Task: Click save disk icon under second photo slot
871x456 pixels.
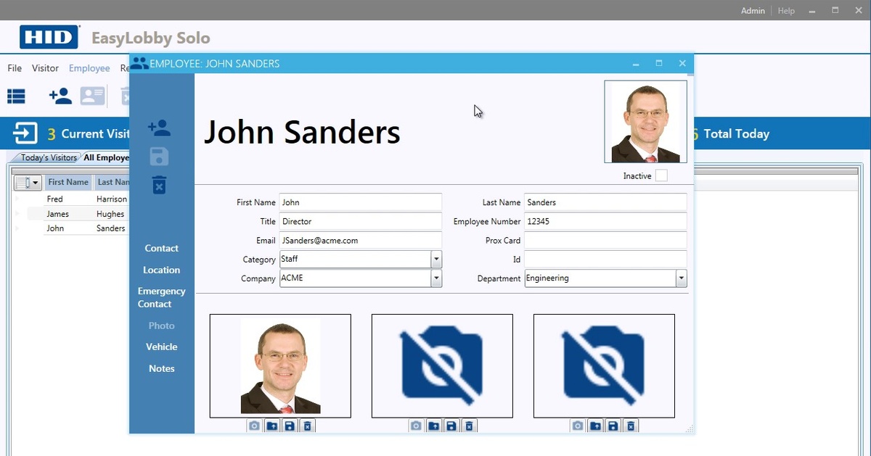Action: [x=451, y=426]
